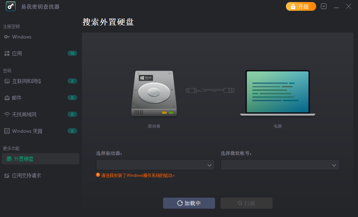Click the orange 升级 upgrade button
The image size is (358, 217).
301,7
